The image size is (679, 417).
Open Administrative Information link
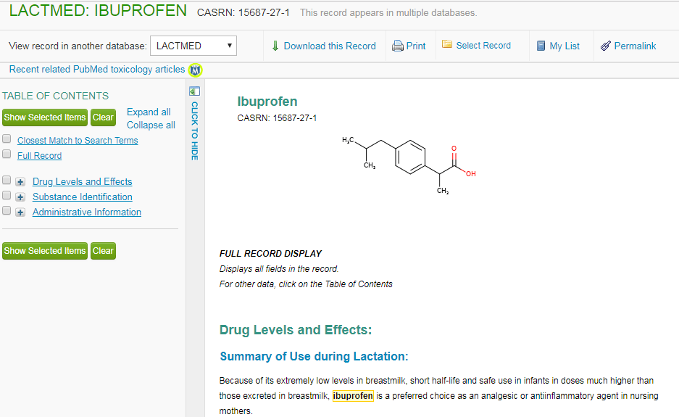pos(87,212)
